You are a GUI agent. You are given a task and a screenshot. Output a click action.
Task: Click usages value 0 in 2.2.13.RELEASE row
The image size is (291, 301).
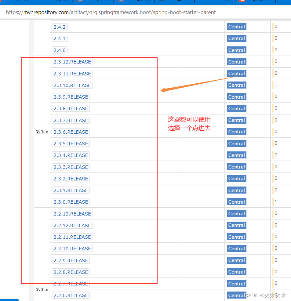276,213
